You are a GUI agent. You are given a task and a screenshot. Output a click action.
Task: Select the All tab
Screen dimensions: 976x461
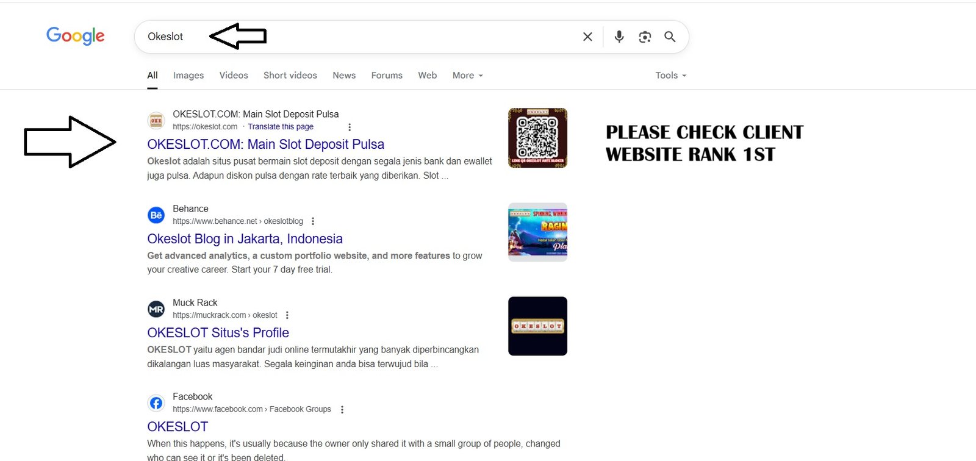[x=152, y=76]
